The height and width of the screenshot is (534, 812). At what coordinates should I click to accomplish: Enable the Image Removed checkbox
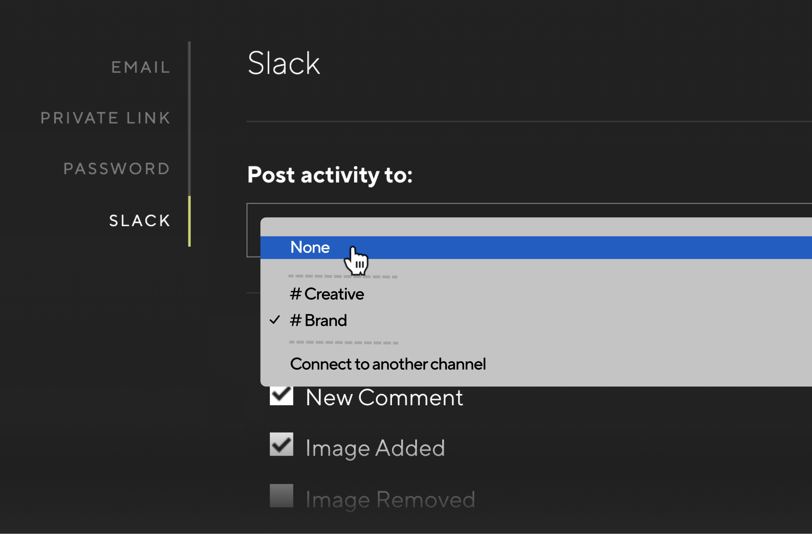[x=281, y=496]
